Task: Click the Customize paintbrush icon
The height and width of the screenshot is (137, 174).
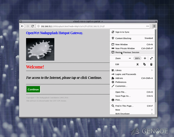Action: 113,86
